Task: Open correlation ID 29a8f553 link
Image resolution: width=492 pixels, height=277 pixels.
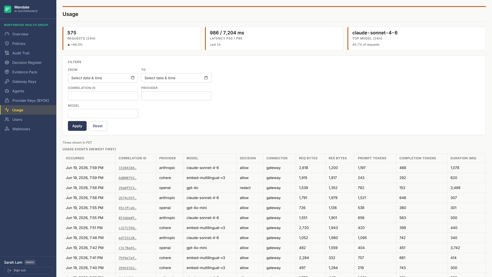Action: click(127, 188)
